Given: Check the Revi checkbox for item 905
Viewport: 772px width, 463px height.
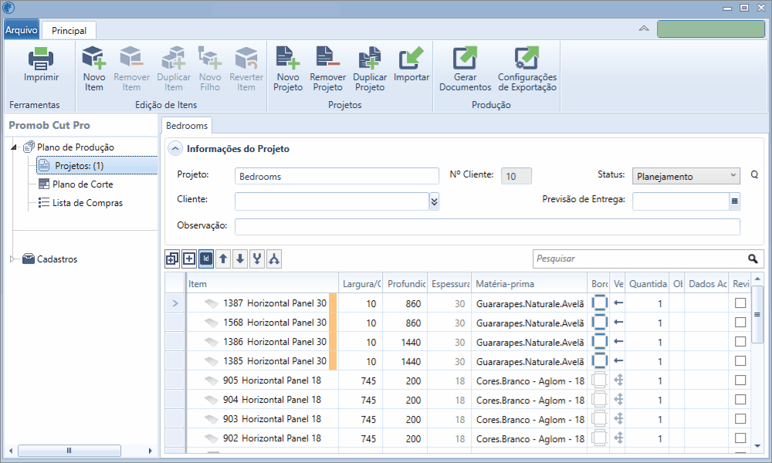Looking at the screenshot, I should 740,380.
